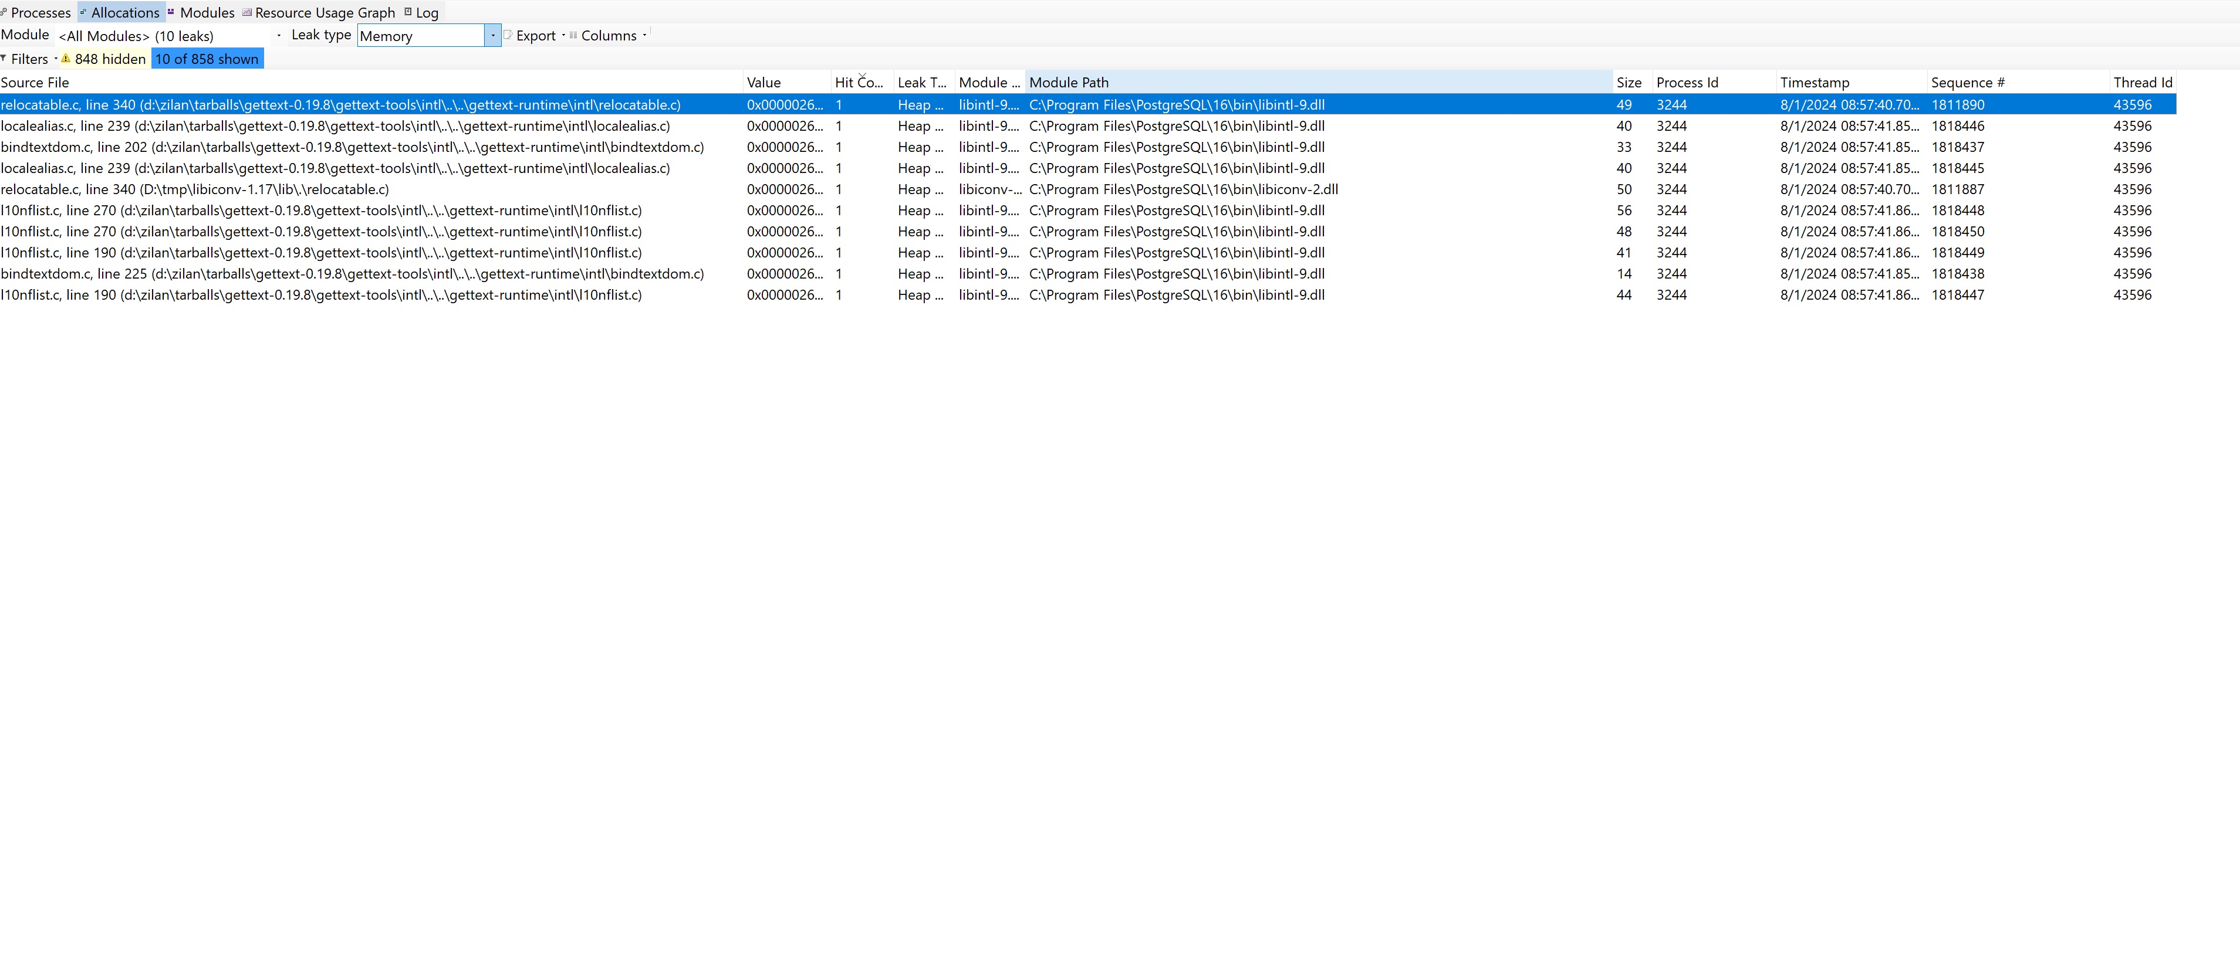
Task: Click the Columns grid icon
Action: click(573, 36)
